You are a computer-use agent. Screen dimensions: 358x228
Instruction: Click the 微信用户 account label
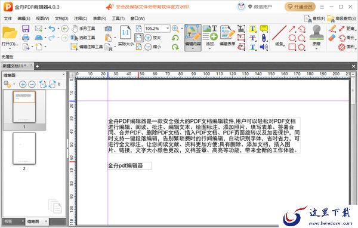(263, 7)
